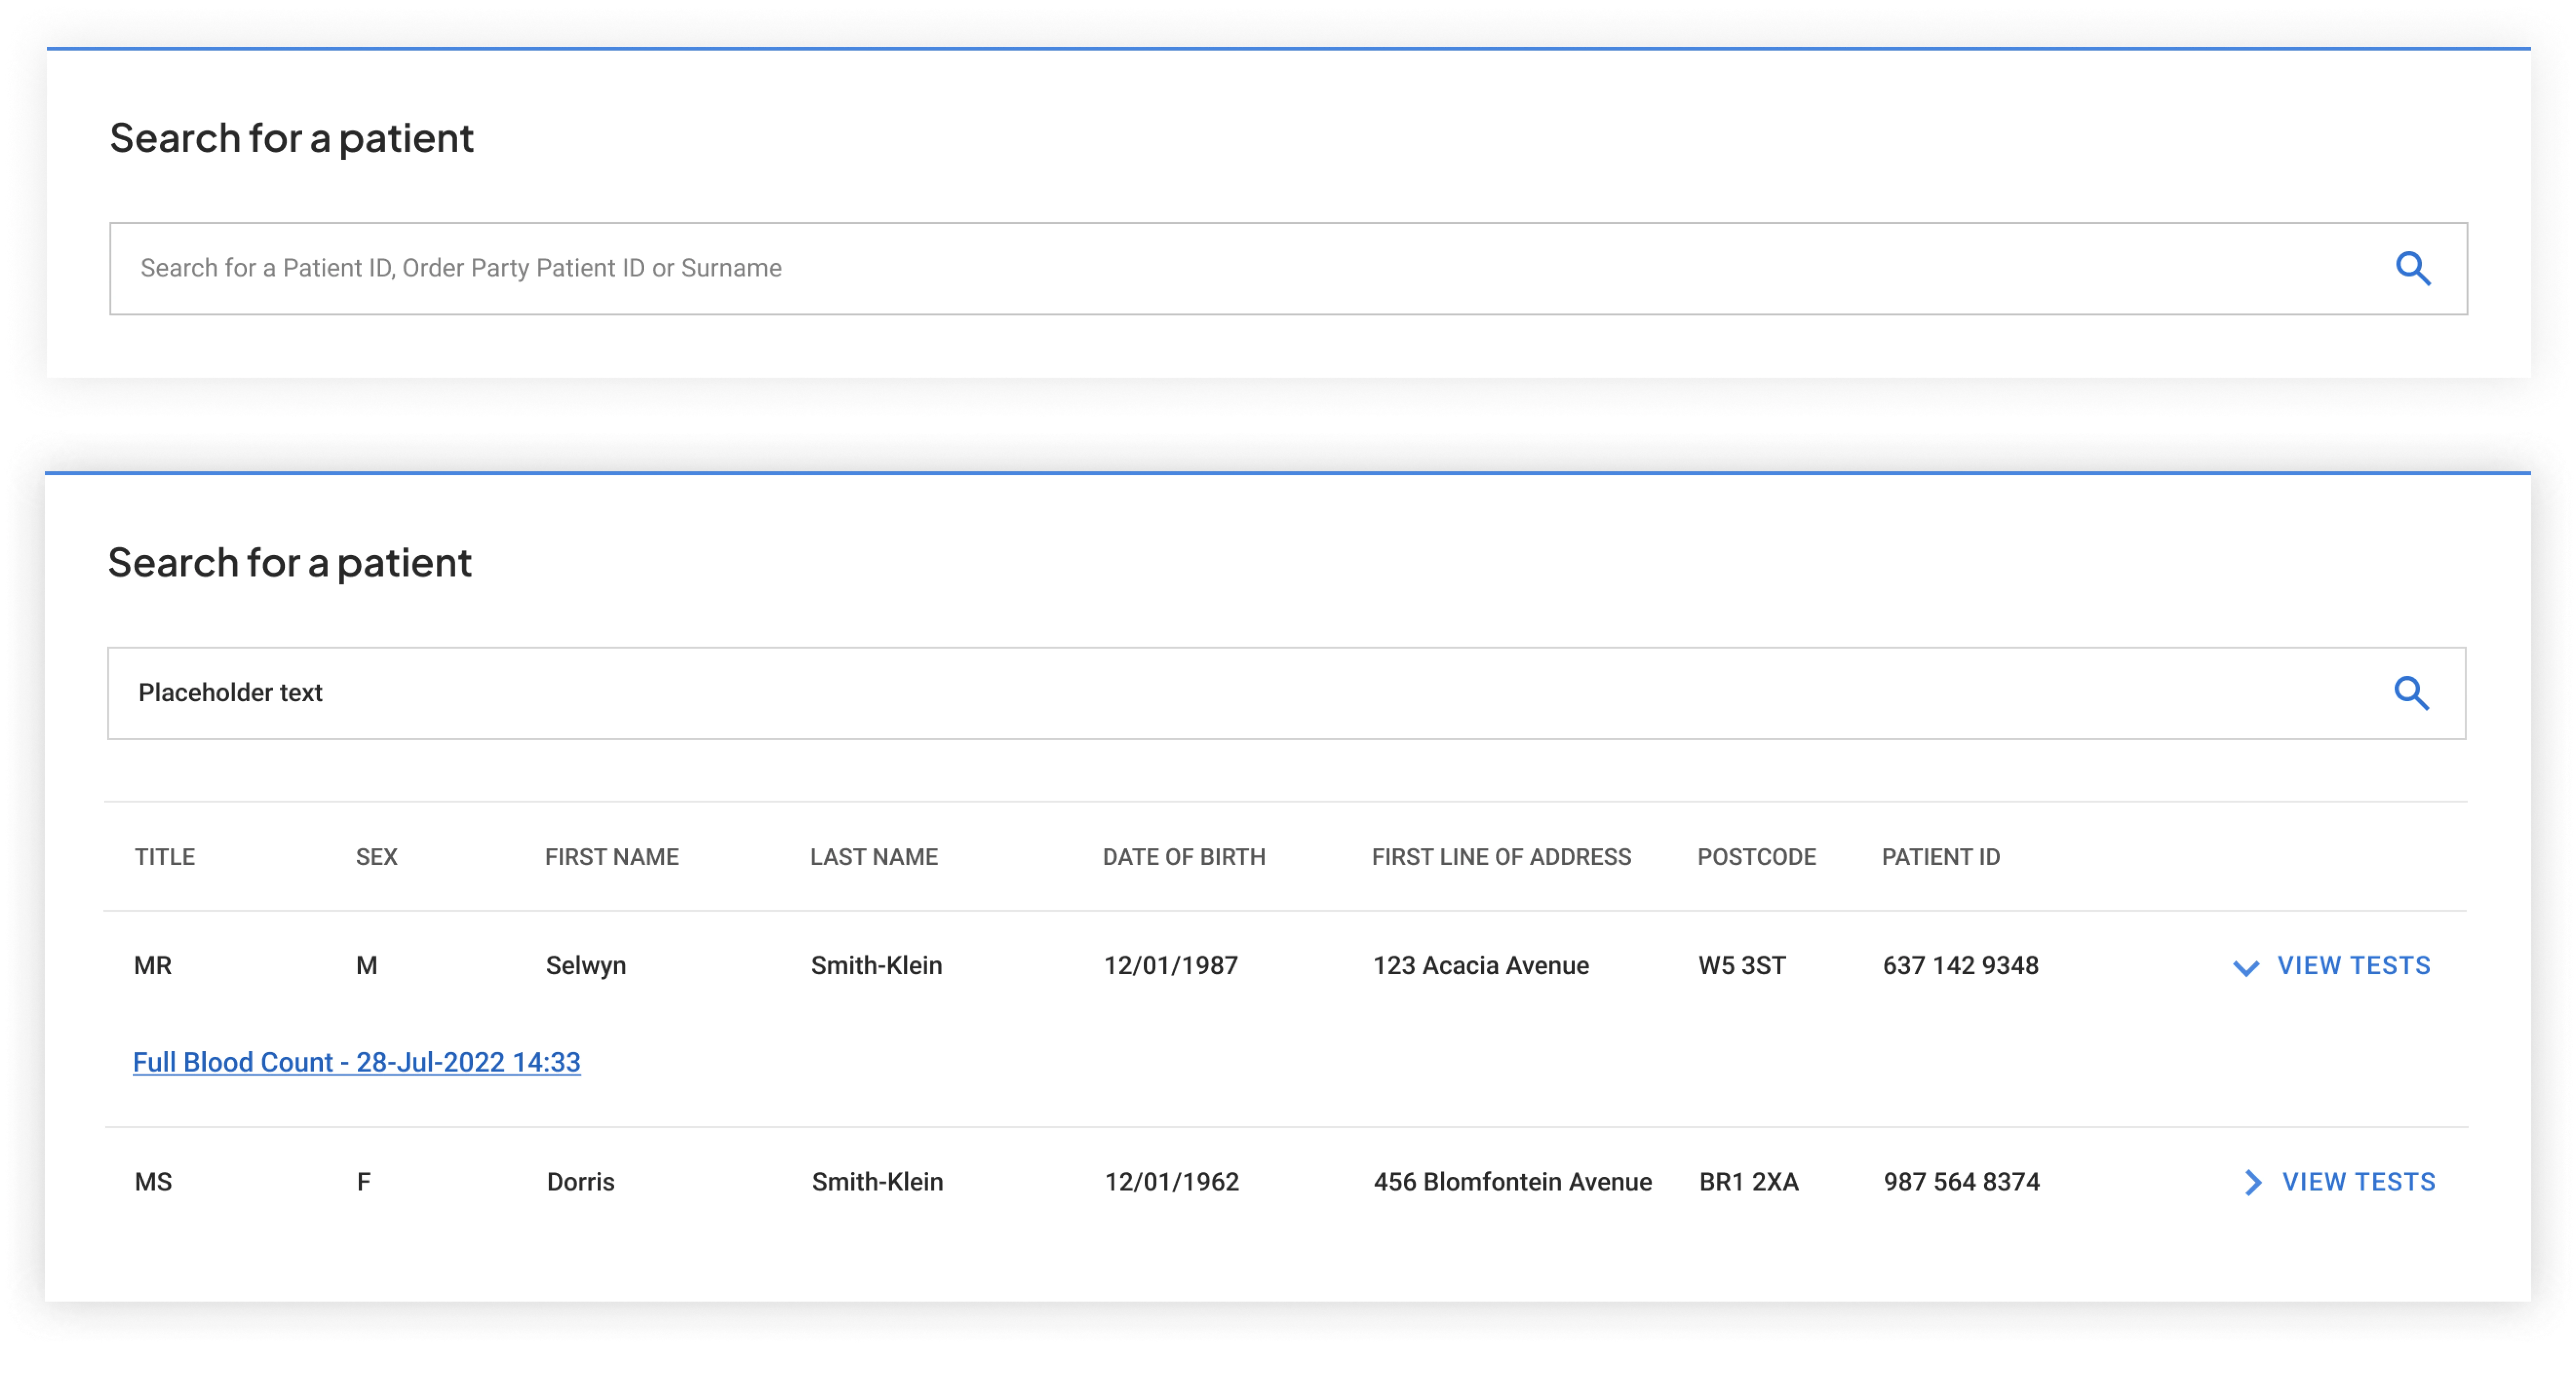This screenshot has width=2576, height=1392.
Task: Click Selwyn's last name 'Smith-Klein'
Action: (x=877, y=965)
